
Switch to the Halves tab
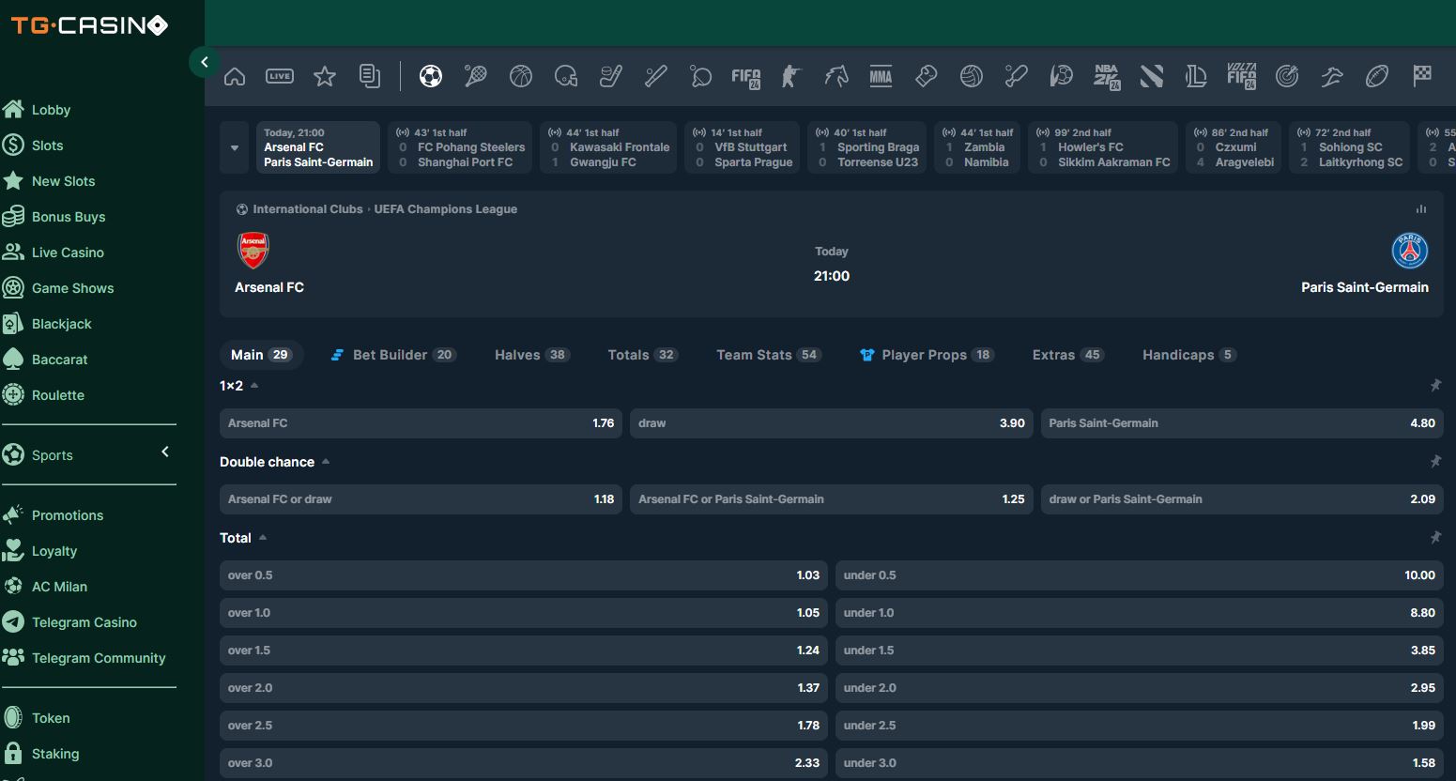tap(531, 355)
